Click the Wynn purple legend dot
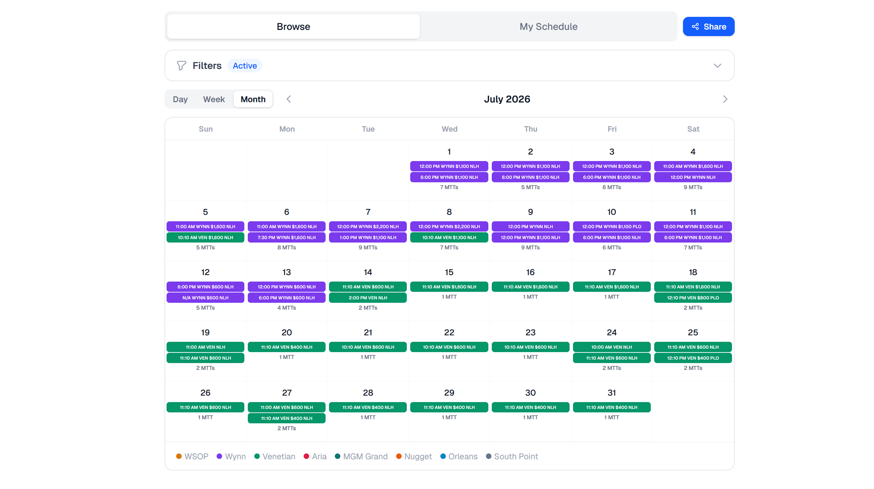 [219, 456]
